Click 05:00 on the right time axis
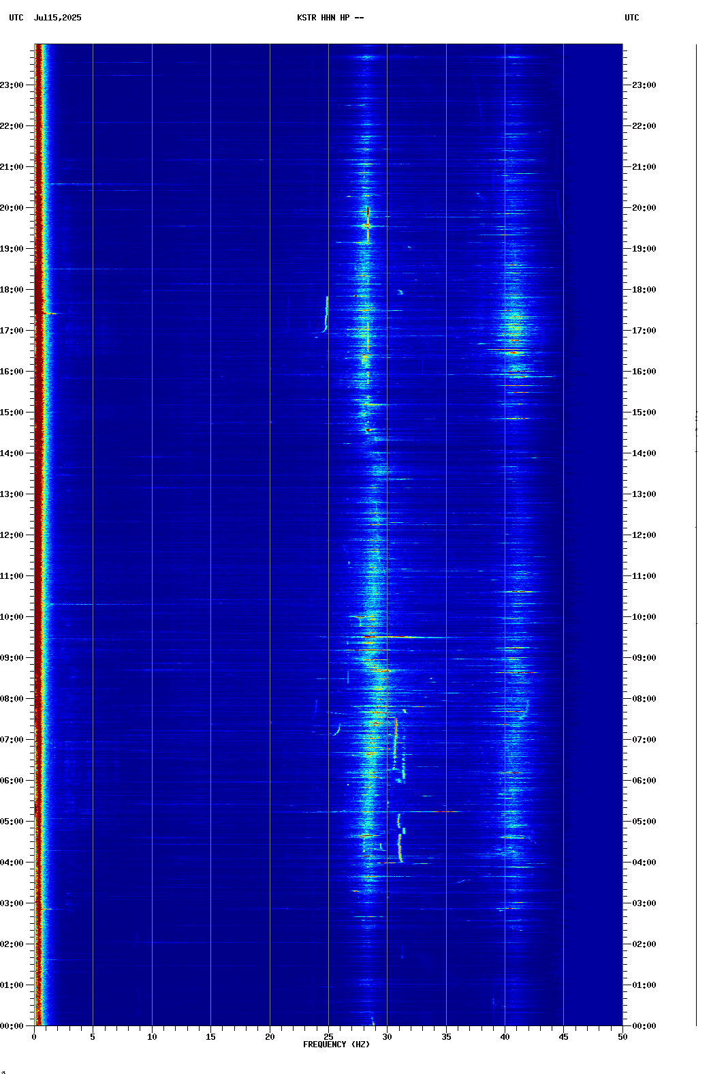Screen dimensions: 726x1080 click(644, 822)
